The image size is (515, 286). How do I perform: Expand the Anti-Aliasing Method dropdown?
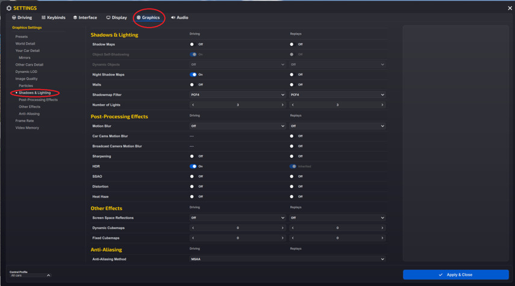287,260
